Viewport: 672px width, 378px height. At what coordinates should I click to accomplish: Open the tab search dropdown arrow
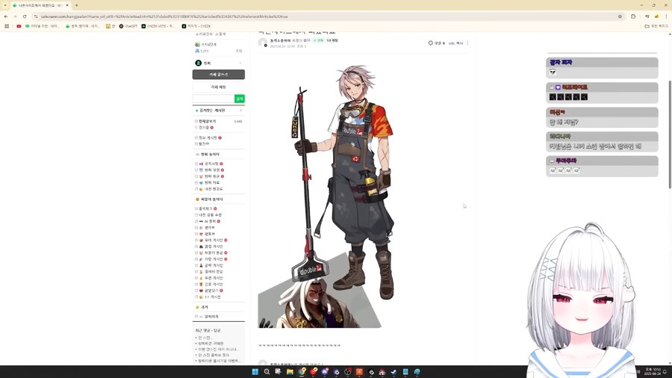click(5, 5)
